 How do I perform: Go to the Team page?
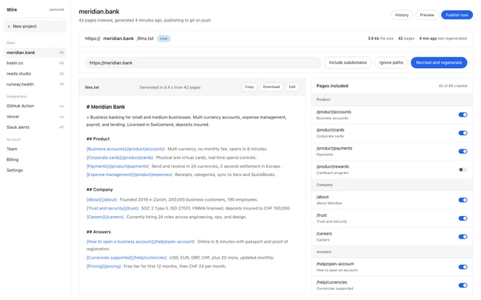pyautogui.click(x=35, y=149)
